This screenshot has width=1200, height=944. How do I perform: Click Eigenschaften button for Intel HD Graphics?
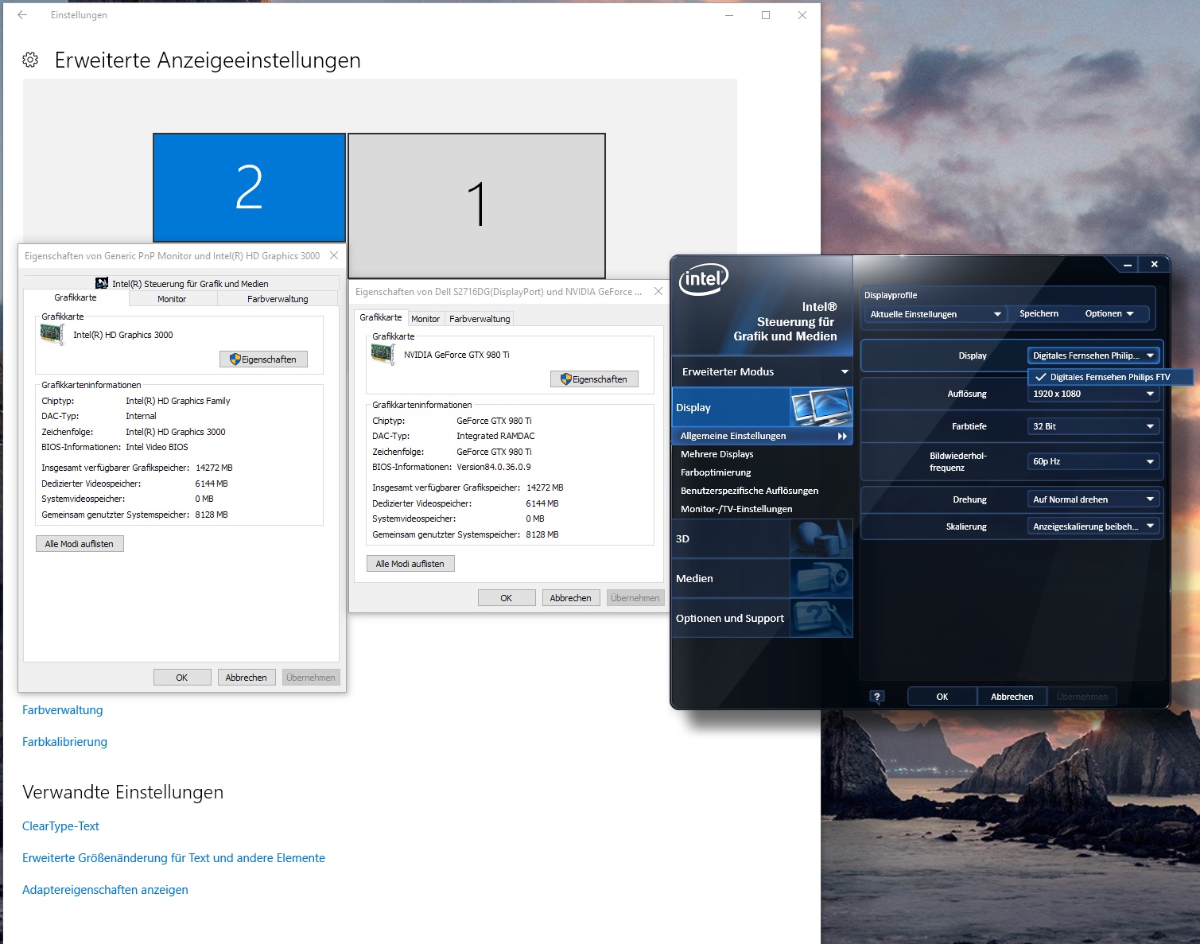tap(263, 359)
